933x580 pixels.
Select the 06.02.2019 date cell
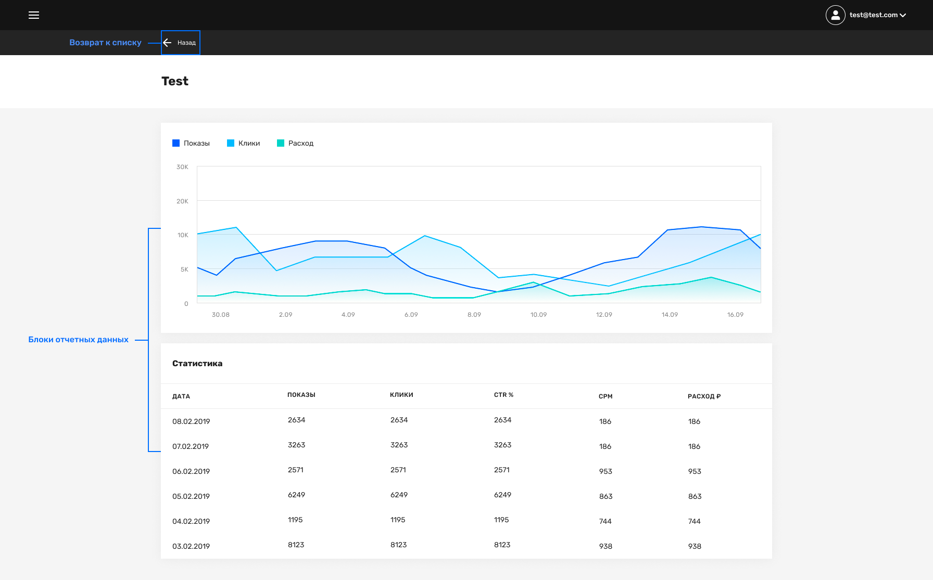coord(191,471)
